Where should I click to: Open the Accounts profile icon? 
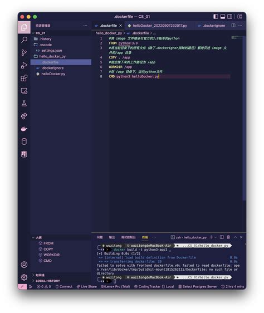pyautogui.click(x=24, y=265)
